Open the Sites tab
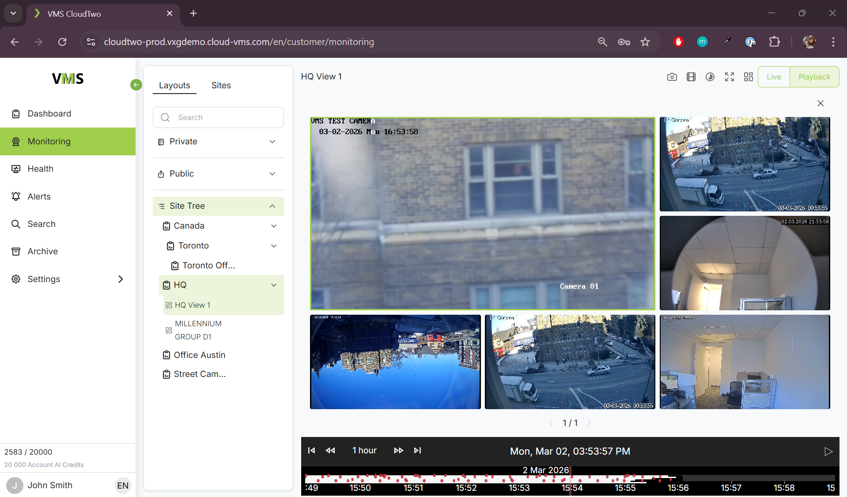The width and height of the screenshot is (847, 497). 221,85
